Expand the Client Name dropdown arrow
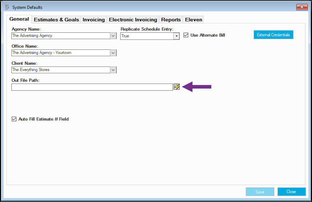312x202 pixels. point(113,70)
